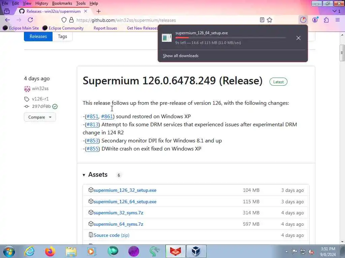
Task: Open the win32ss author profile link
Action: click(40, 89)
